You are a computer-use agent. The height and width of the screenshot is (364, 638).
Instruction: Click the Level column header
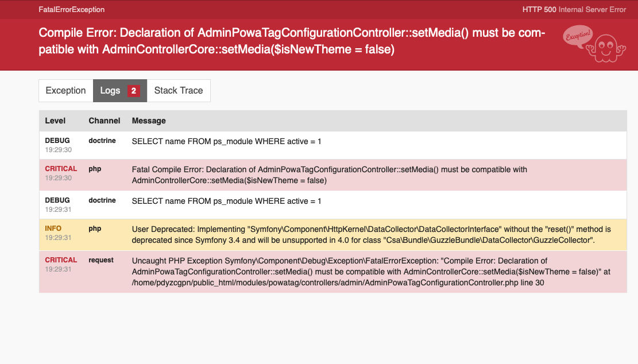pyautogui.click(x=56, y=121)
